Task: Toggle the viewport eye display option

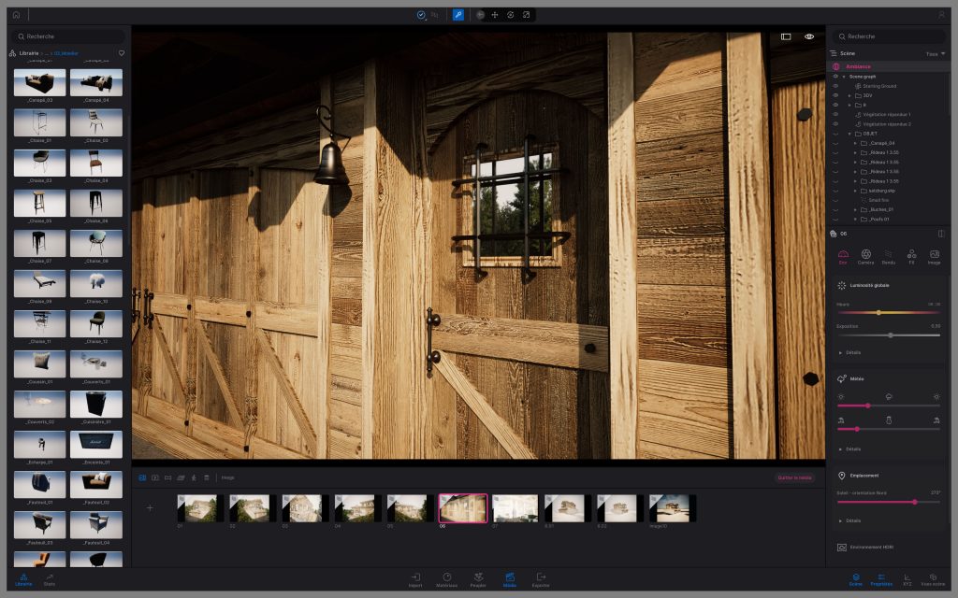Action: tap(809, 36)
